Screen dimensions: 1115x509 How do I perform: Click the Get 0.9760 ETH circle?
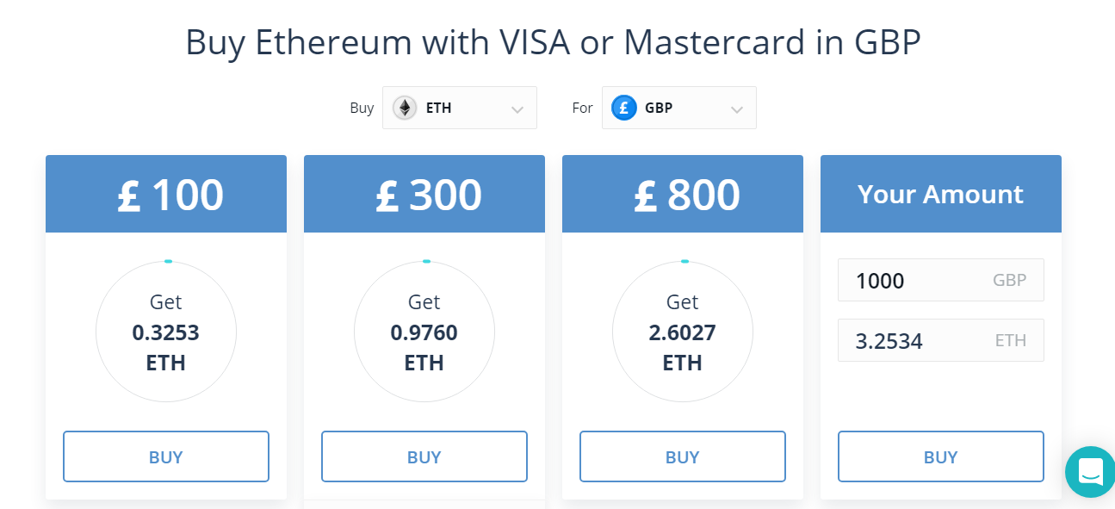424,332
